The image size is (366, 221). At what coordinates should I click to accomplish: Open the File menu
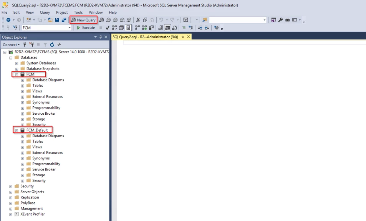[x=5, y=12]
